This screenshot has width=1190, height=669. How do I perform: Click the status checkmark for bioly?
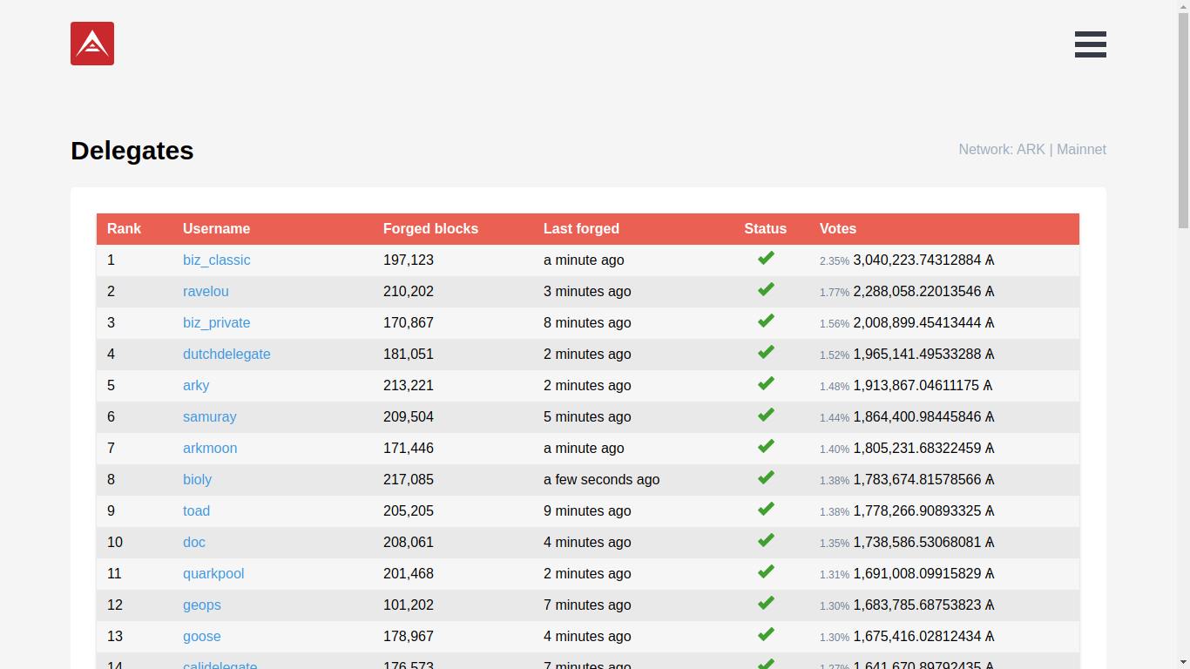[x=766, y=478]
